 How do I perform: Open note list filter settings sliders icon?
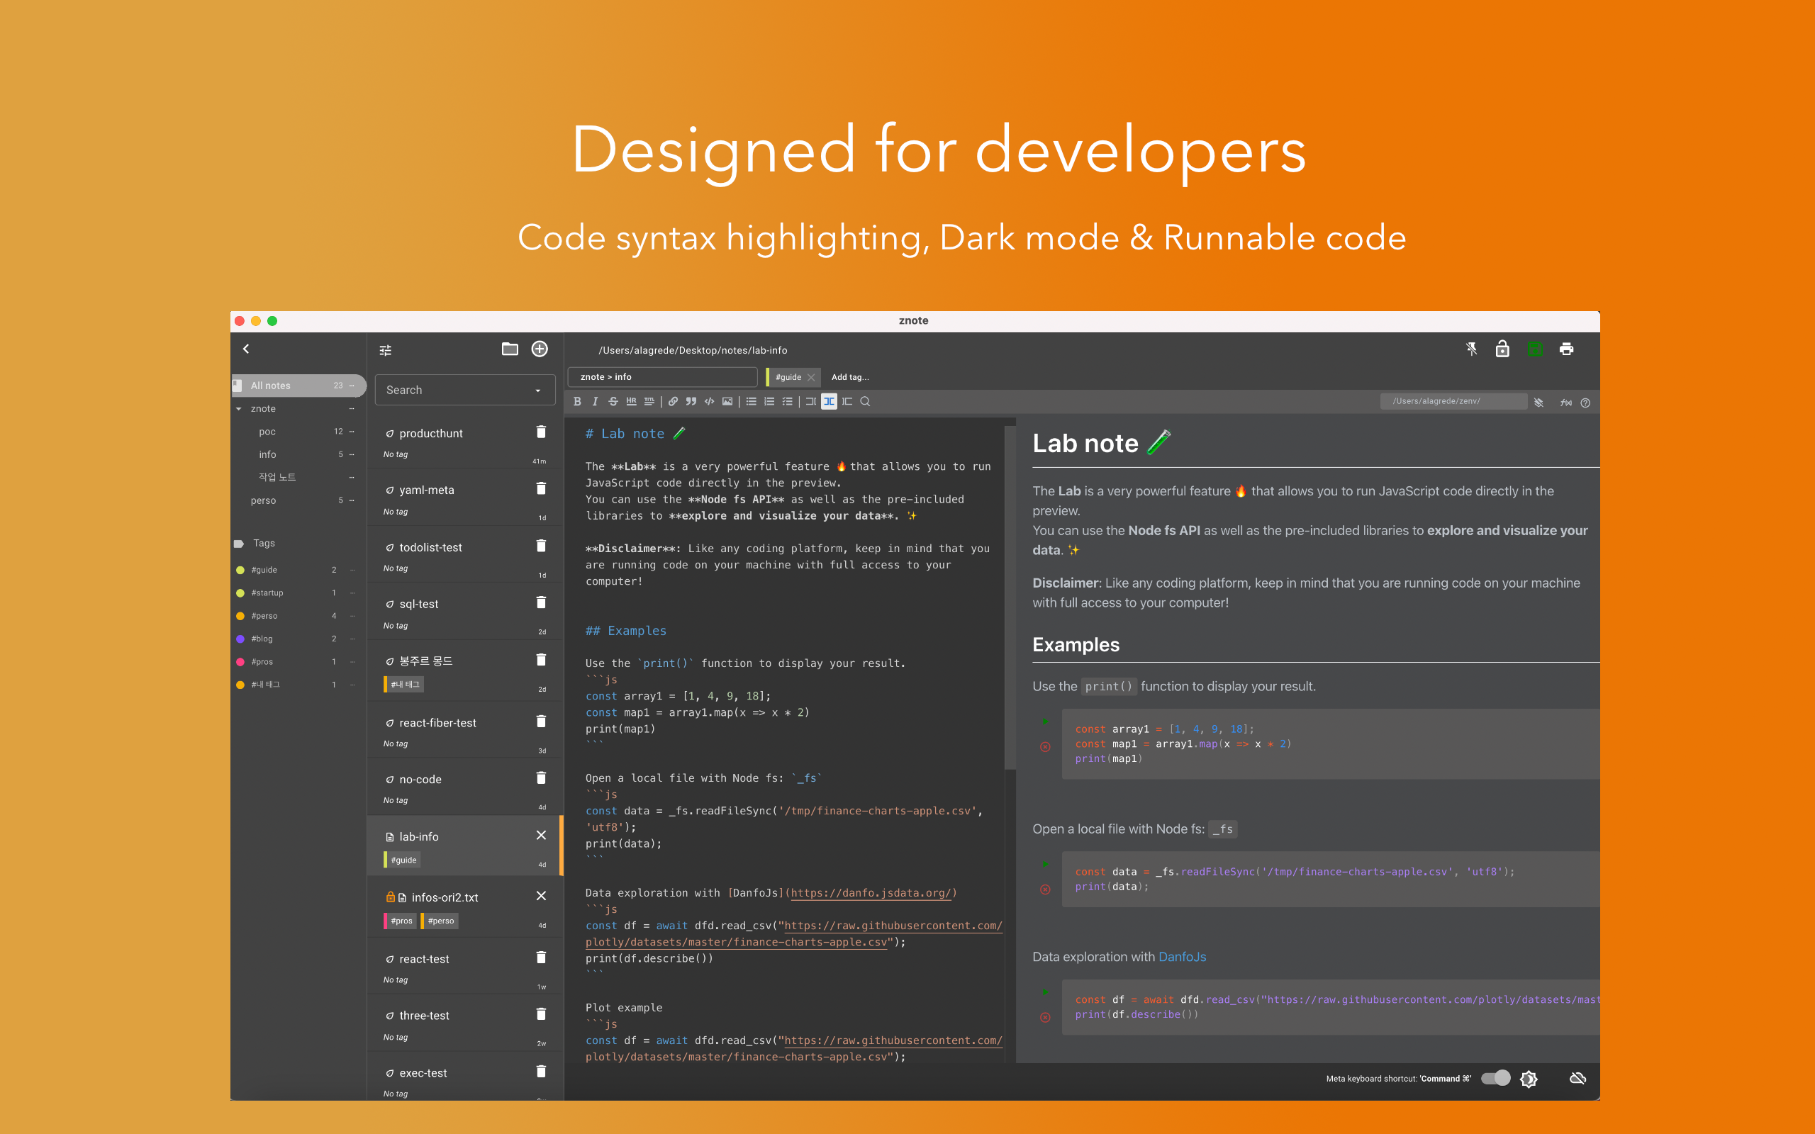click(386, 350)
